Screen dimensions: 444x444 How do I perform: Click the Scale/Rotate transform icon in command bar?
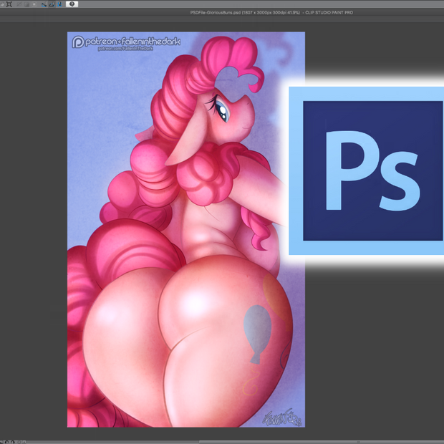pyautogui.click(x=9, y=4)
